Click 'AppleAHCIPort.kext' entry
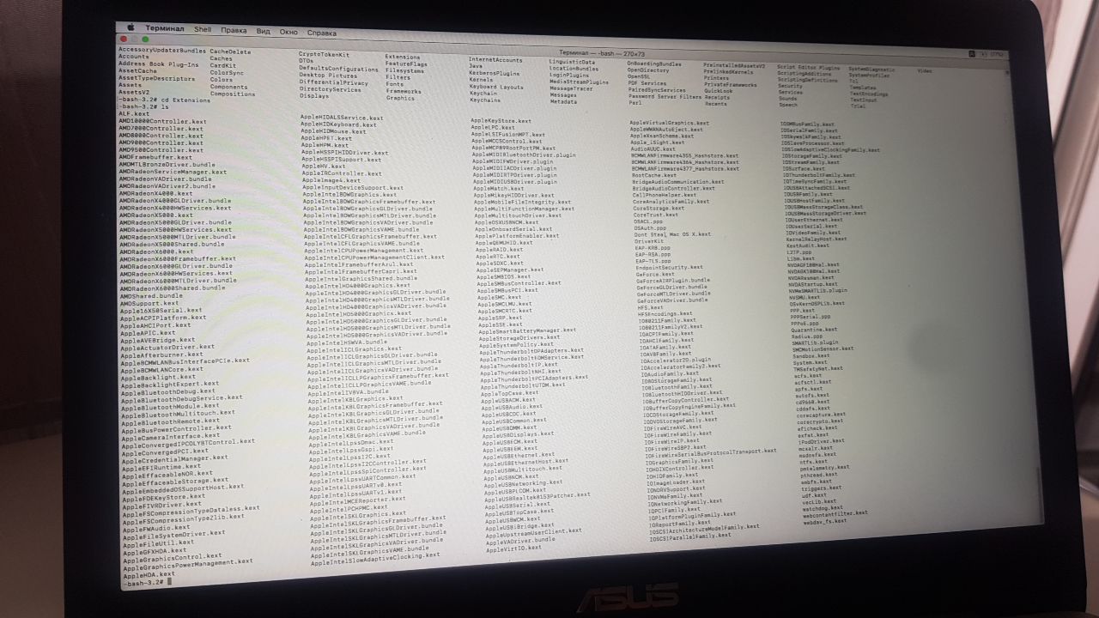Image resolution: width=1099 pixels, height=618 pixels. click(x=155, y=325)
